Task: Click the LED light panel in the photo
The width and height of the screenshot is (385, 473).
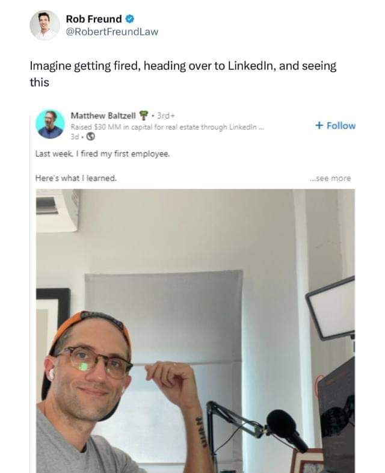Action: (330, 308)
